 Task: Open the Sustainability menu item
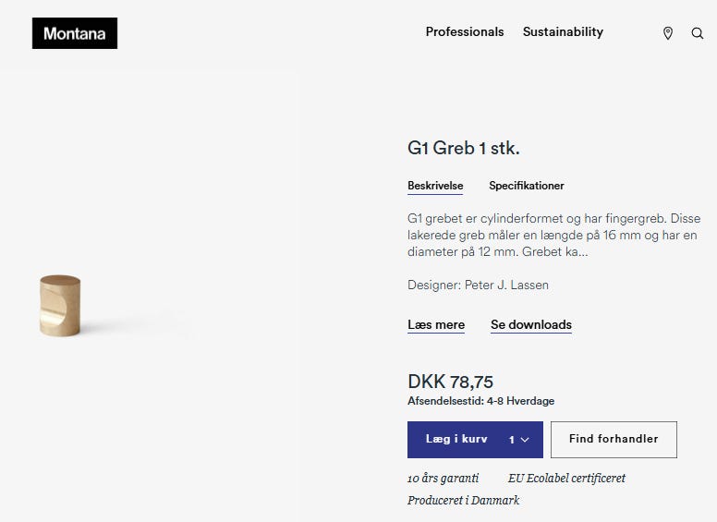click(563, 31)
